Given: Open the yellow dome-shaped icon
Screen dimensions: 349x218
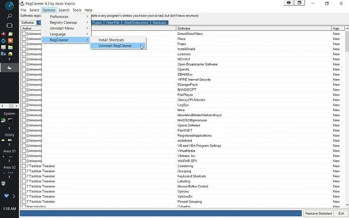Looking at the screenshot, I should 10,54.
